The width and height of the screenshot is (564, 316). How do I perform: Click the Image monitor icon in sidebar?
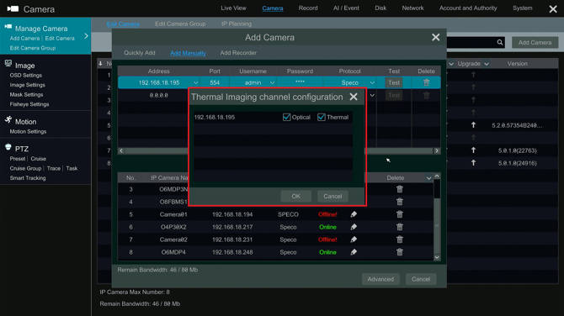click(x=8, y=64)
